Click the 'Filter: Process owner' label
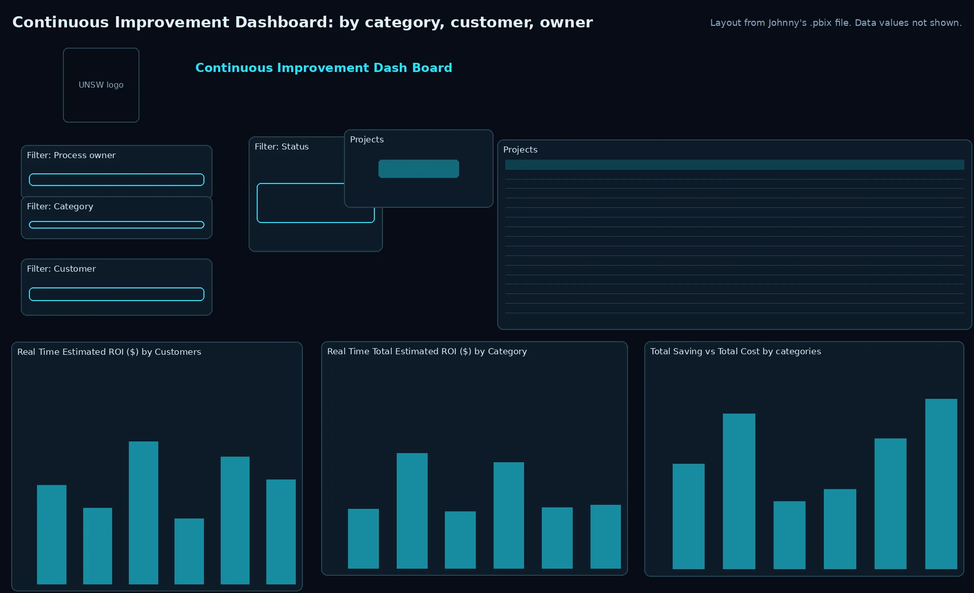The image size is (974, 593). click(71, 155)
